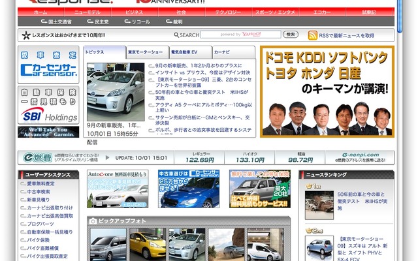Click the 無料見積もりサービス insurance banner
This screenshot has height=261, width=418.
(x=260, y=189)
